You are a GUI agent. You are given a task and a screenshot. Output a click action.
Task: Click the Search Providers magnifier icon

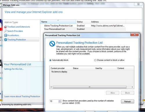(6, 31)
